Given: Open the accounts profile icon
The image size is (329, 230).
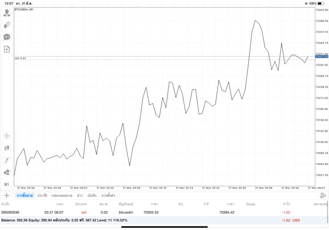Looking at the screenshot, I should click(7, 13).
